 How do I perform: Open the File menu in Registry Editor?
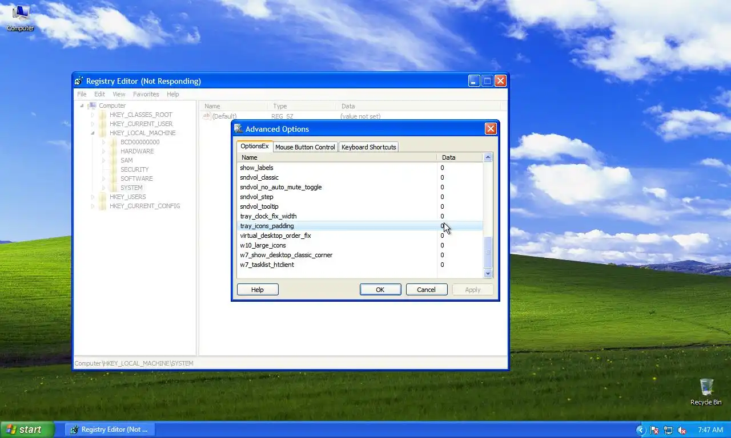82,94
